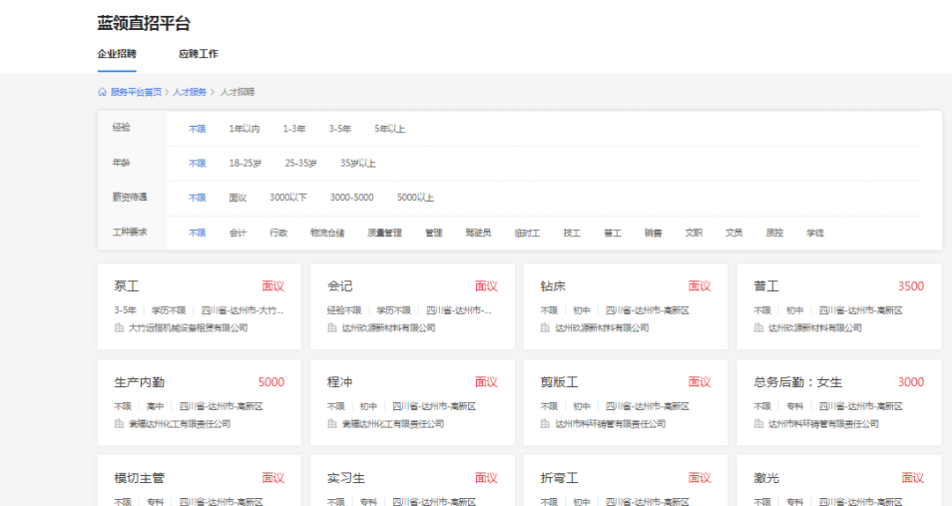Open the 应聘工作 tab
The height and width of the screenshot is (506, 952).
(x=198, y=54)
